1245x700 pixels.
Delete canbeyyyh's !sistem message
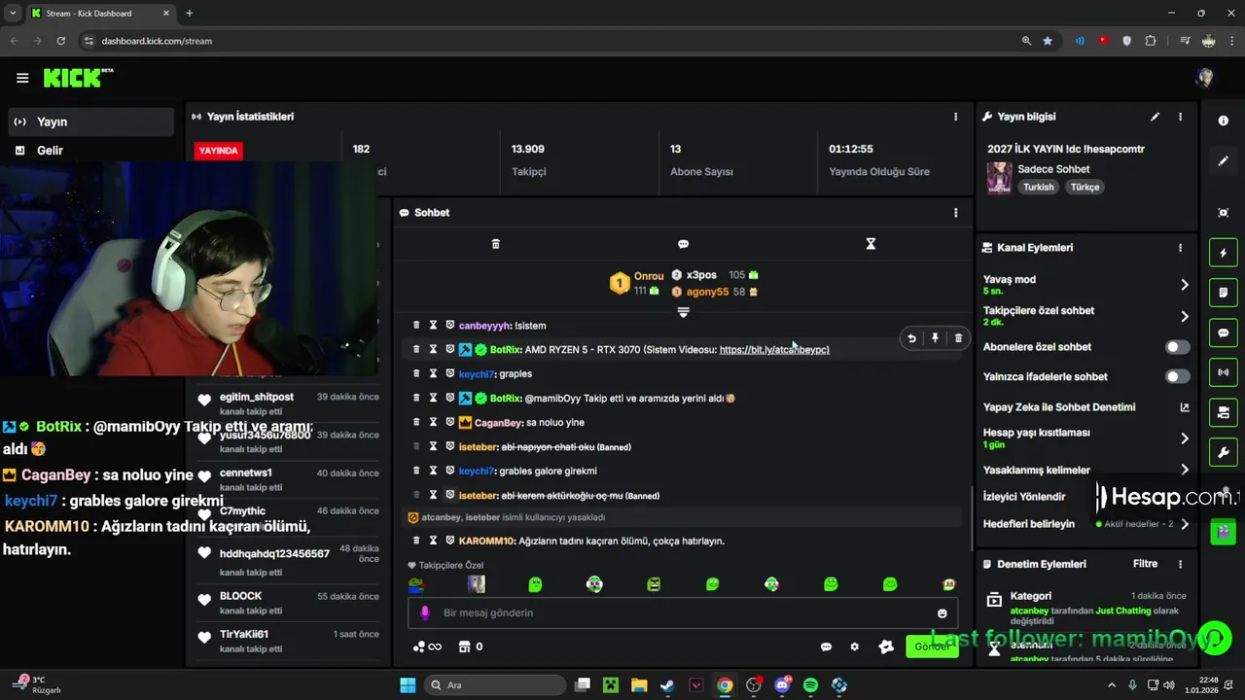click(x=416, y=325)
